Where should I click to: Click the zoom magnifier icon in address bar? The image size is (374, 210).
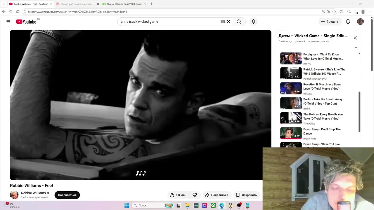328,12
